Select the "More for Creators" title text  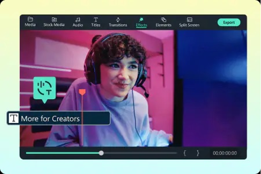[50, 119]
